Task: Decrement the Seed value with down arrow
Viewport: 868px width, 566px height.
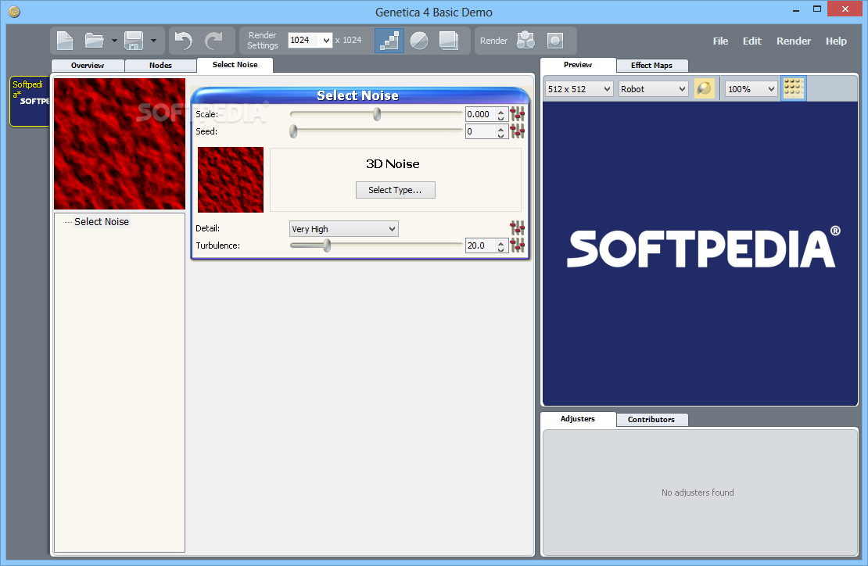Action: [501, 134]
